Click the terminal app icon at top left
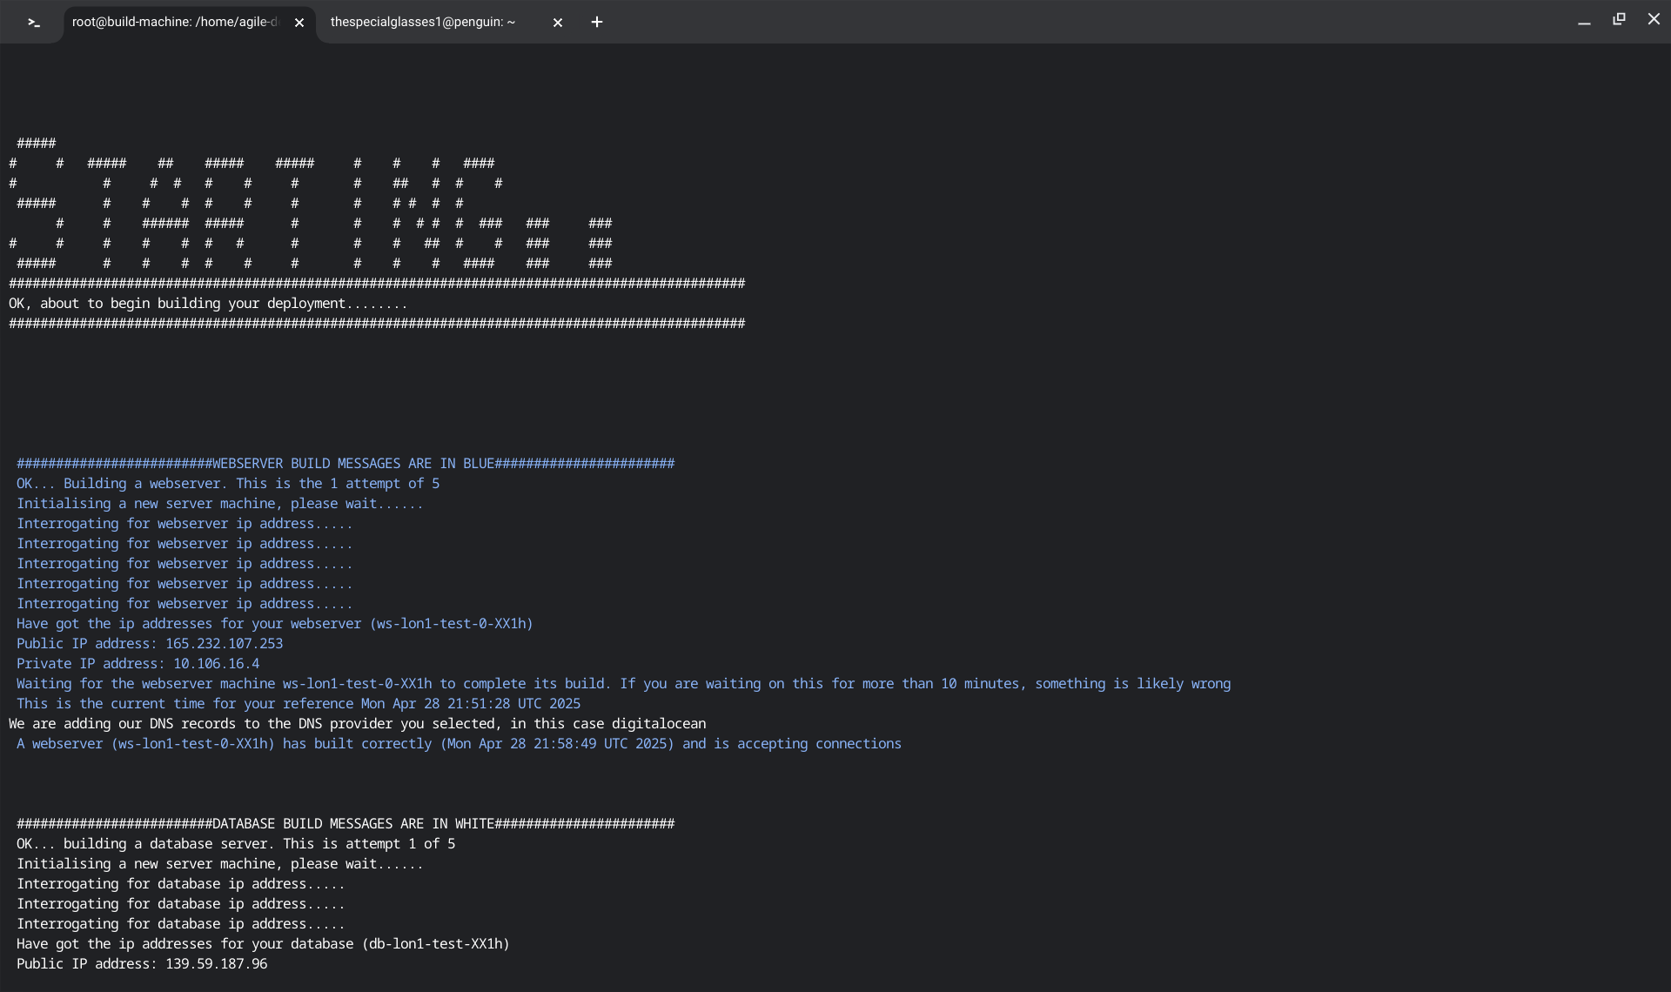The width and height of the screenshot is (1671, 992). [x=33, y=22]
